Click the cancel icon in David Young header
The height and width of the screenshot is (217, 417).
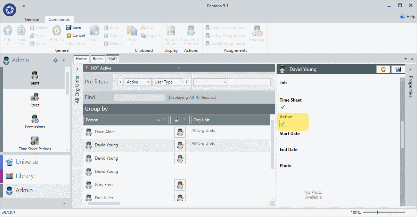(383, 69)
